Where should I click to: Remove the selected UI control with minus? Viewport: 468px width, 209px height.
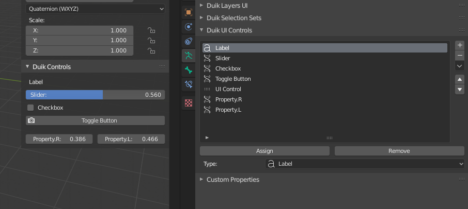[460, 56]
